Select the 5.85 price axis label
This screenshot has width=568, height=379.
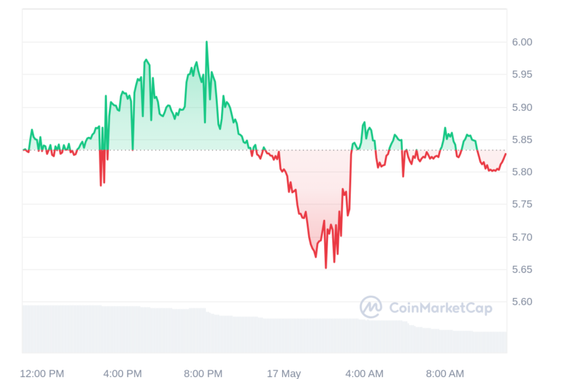522,140
